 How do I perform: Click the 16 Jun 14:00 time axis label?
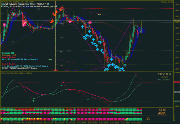click(136, 123)
